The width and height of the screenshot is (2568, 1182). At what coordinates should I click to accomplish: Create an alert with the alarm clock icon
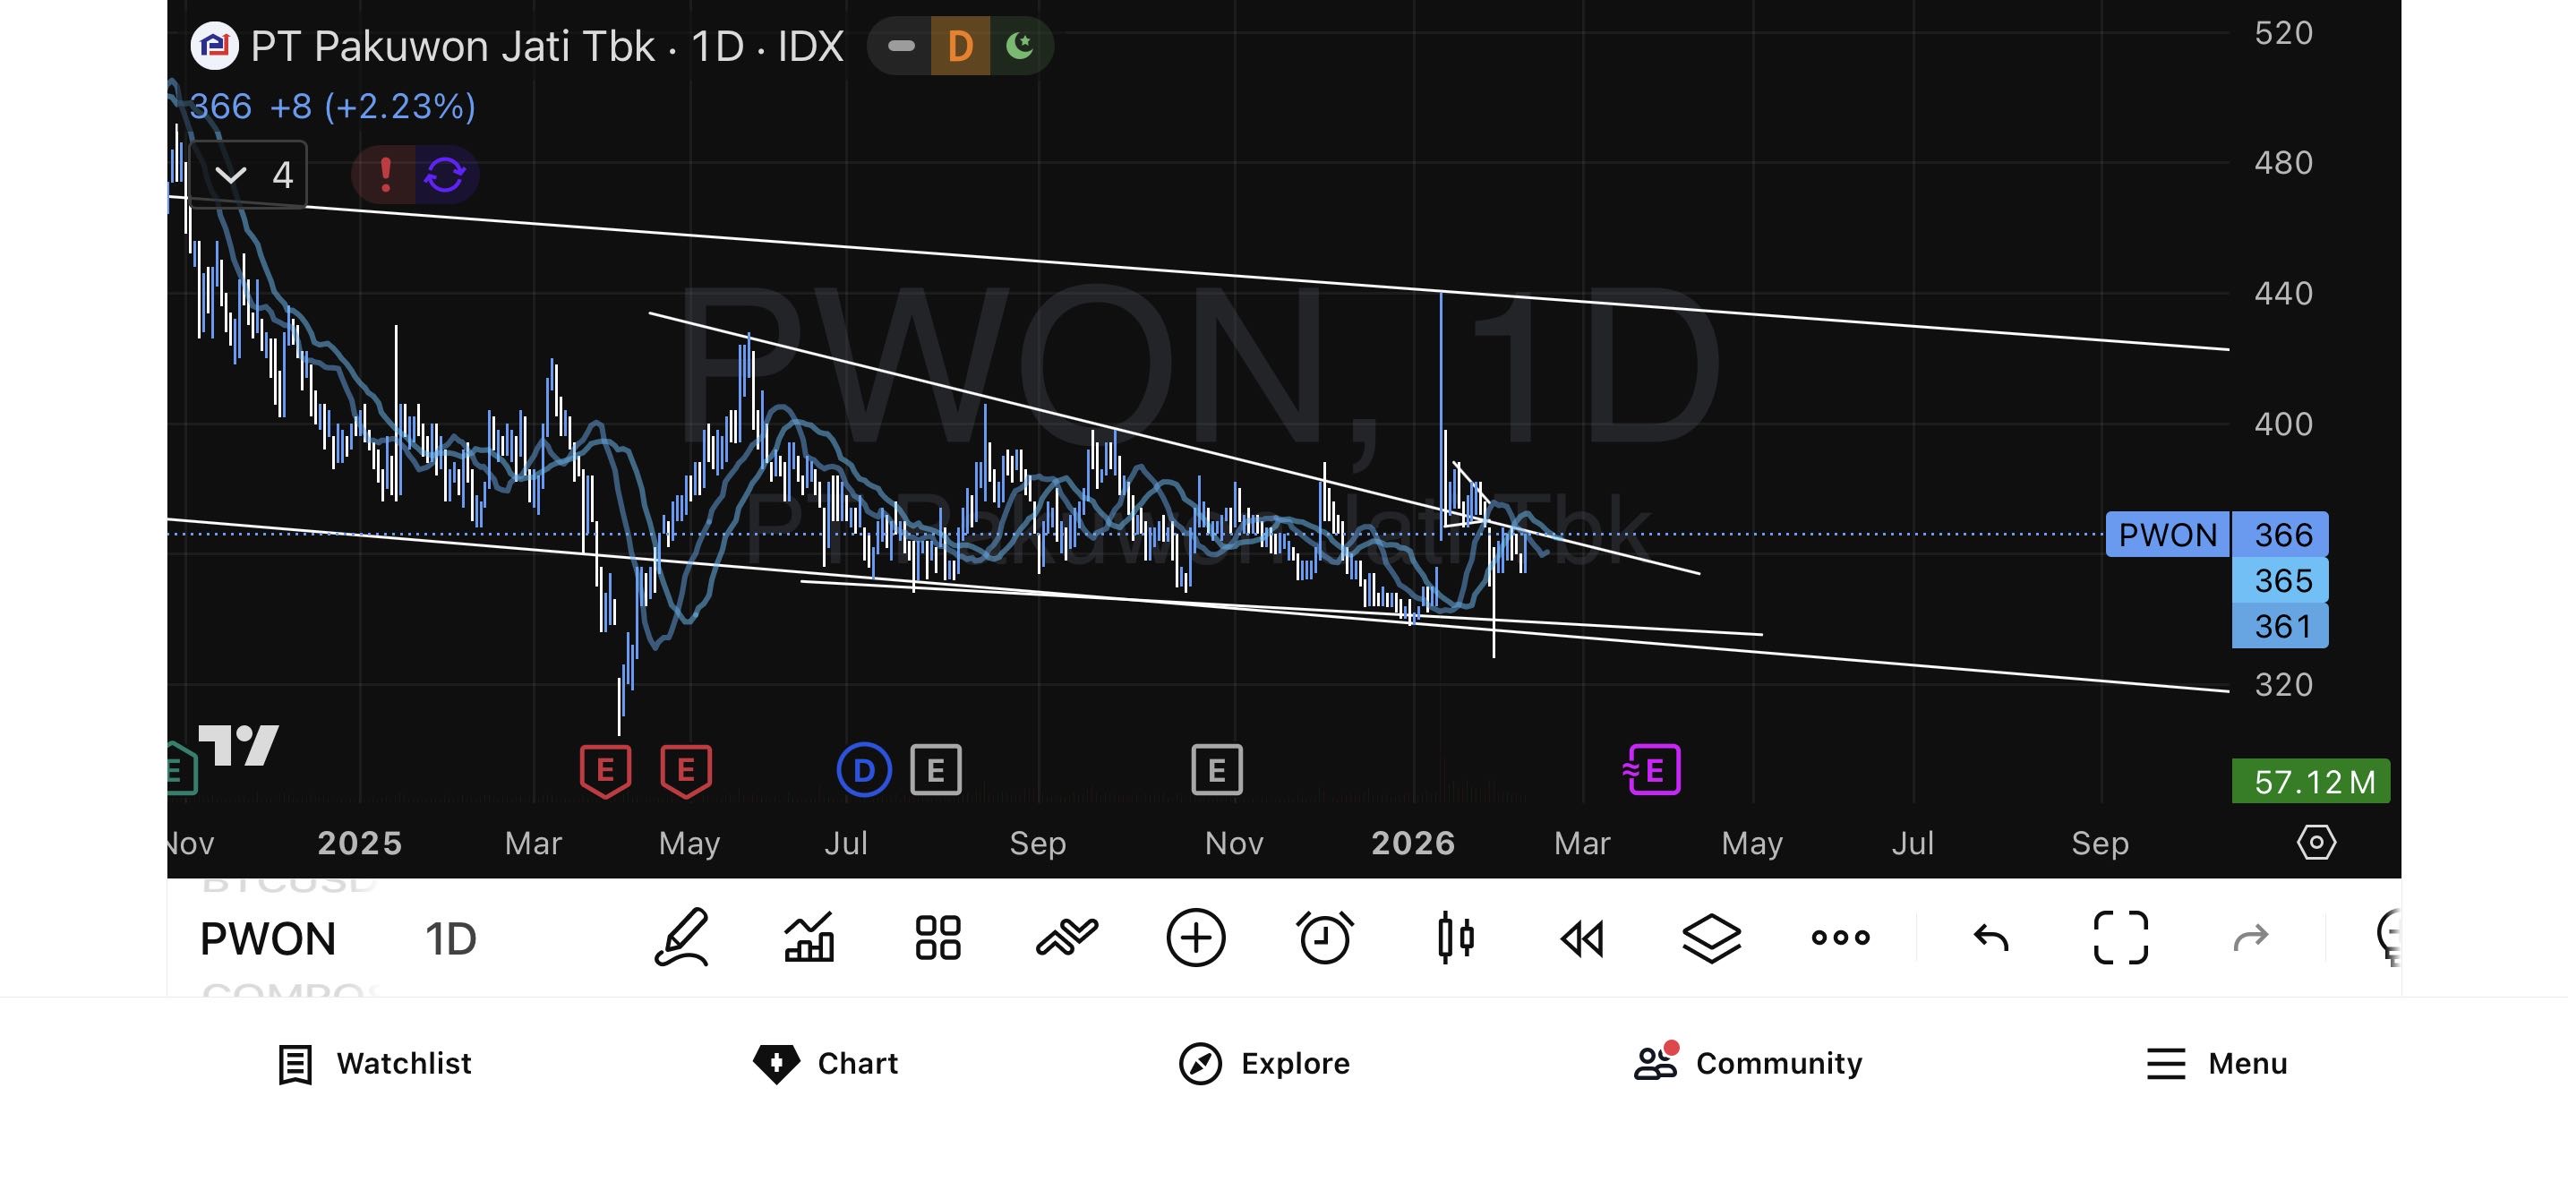1325,938
